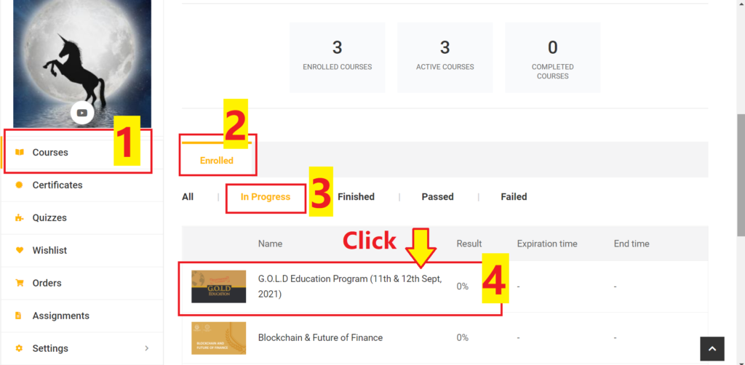
Task: Select the Passed filter
Action: tap(437, 196)
